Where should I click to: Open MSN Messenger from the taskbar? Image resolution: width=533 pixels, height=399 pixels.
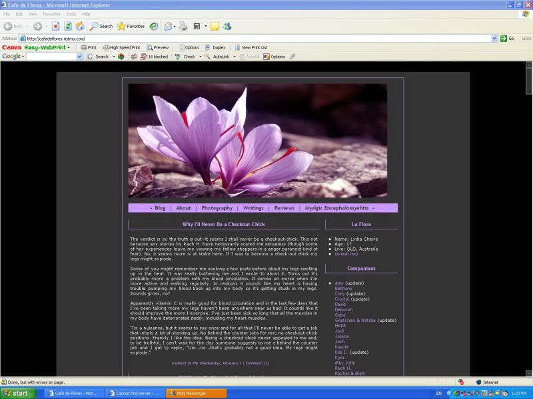click(x=197, y=394)
